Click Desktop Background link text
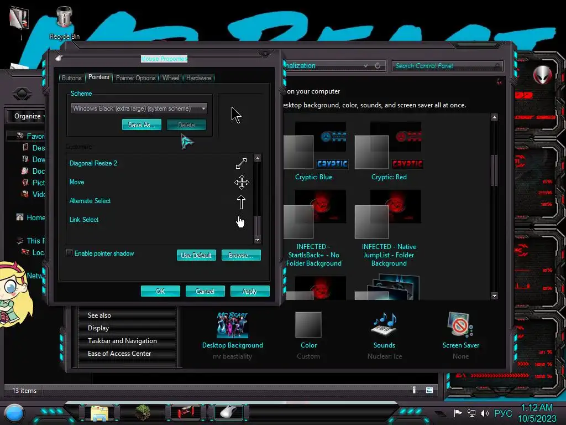566x425 pixels. coord(233,345)
